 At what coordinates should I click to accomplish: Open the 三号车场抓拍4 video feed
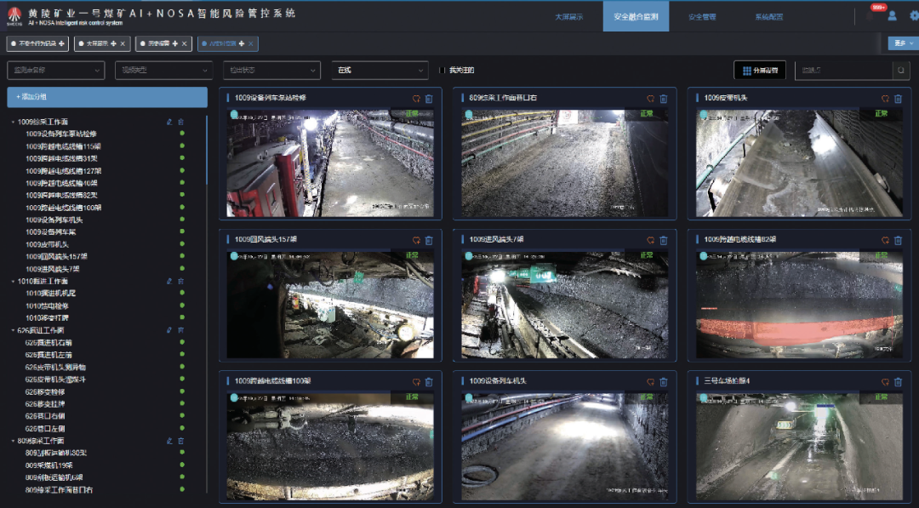tap(799, 447)
